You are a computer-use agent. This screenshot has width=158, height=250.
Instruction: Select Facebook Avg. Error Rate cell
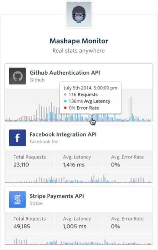click(128, 161)
